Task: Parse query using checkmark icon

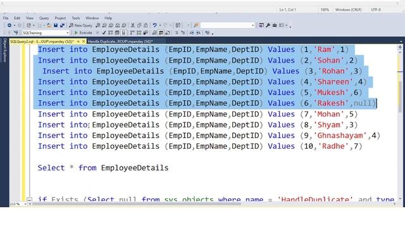Action: pyautogui.click(x=104, y=33)
